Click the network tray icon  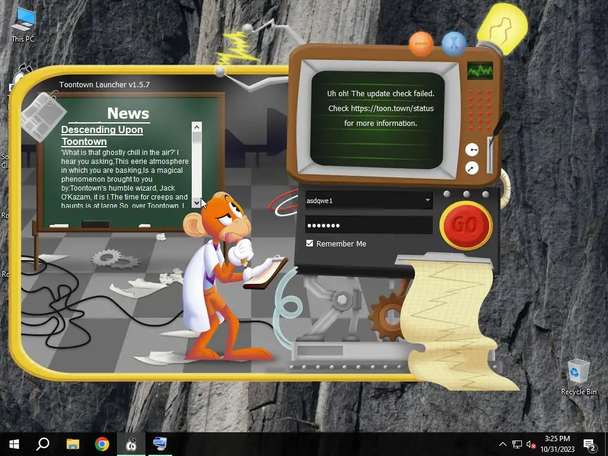coord(517,444)
